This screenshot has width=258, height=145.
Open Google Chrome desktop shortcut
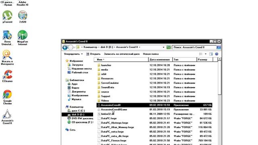tap(7, 97)
